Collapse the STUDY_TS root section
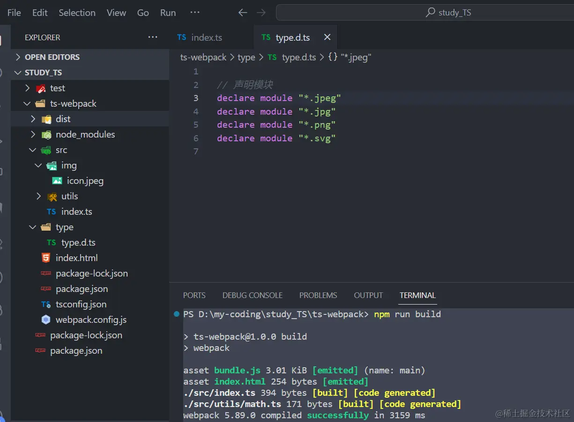This screenshot has width=574, height=422. click(x=18, y=73)
